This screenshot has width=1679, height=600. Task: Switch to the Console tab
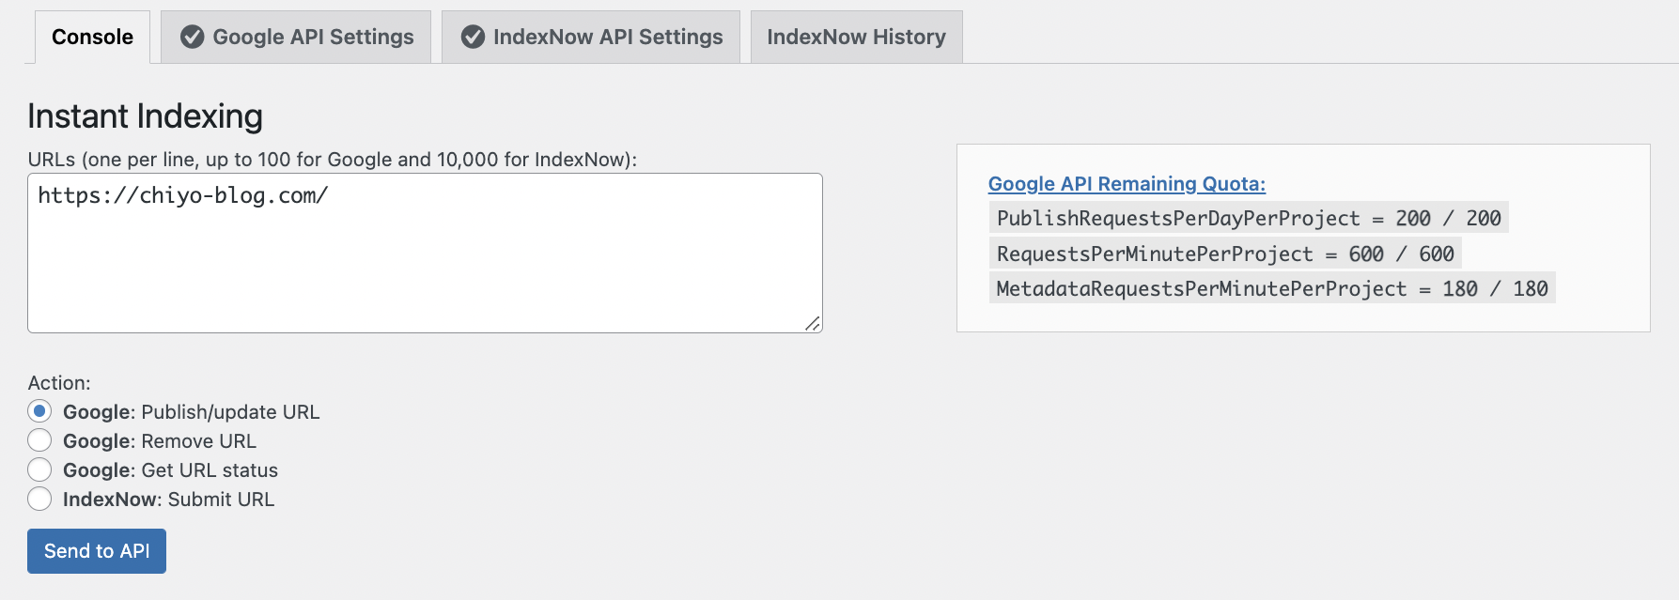(92, 37)
